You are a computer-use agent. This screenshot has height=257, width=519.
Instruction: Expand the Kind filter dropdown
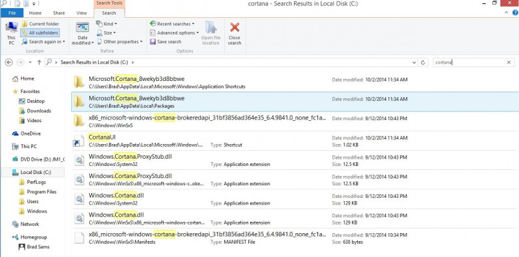106,24
